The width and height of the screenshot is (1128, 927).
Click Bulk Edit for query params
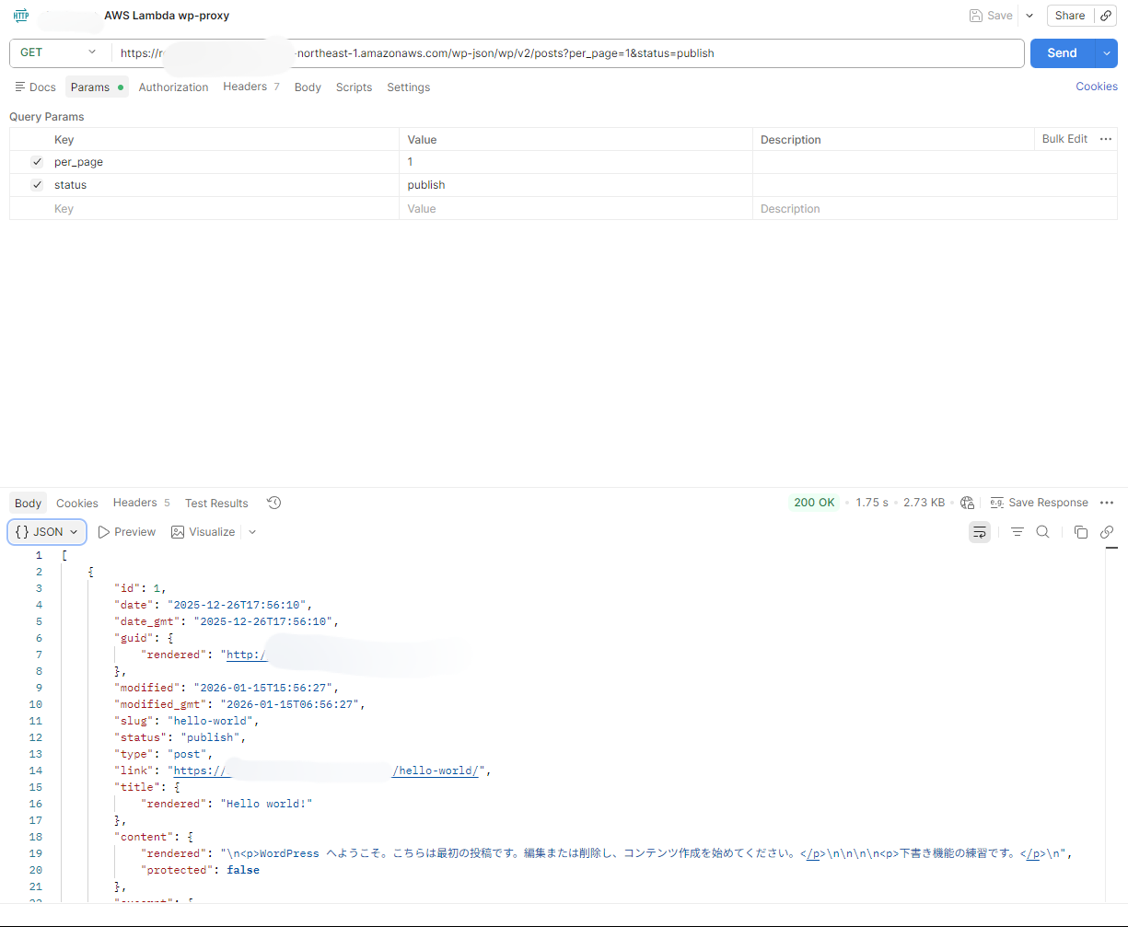pyautogui.click(x=1064, y=139)
